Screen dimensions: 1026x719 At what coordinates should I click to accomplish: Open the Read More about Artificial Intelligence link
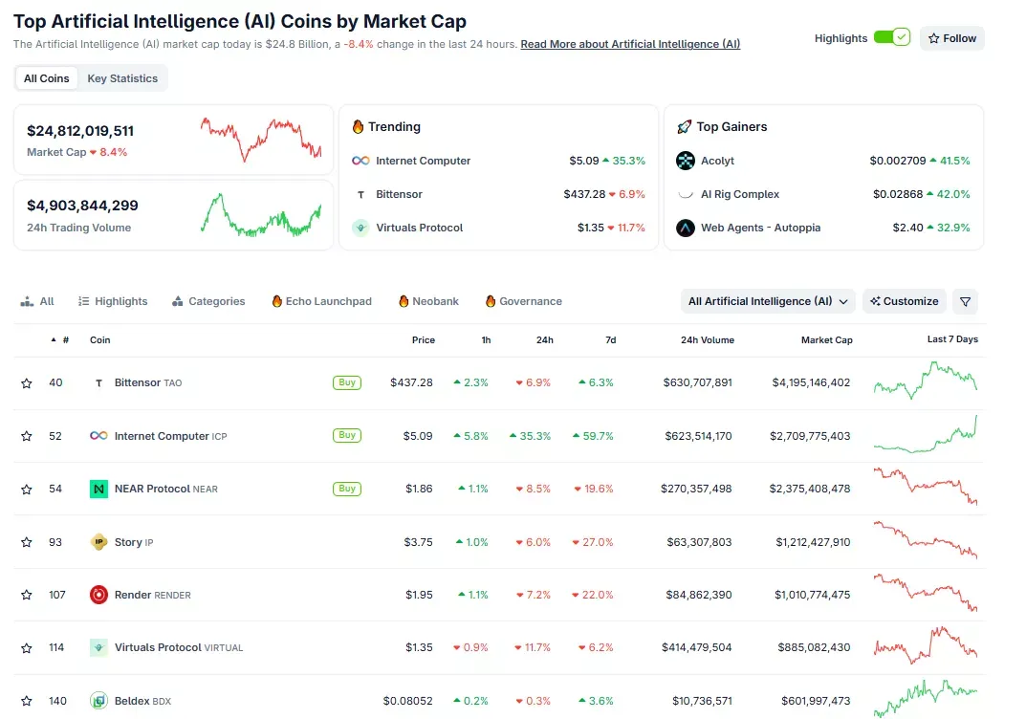tap(629, 44)
